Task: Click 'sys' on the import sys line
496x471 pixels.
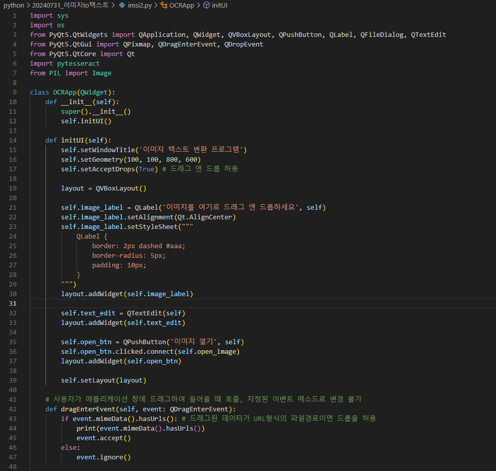Action: coord(63,16)
